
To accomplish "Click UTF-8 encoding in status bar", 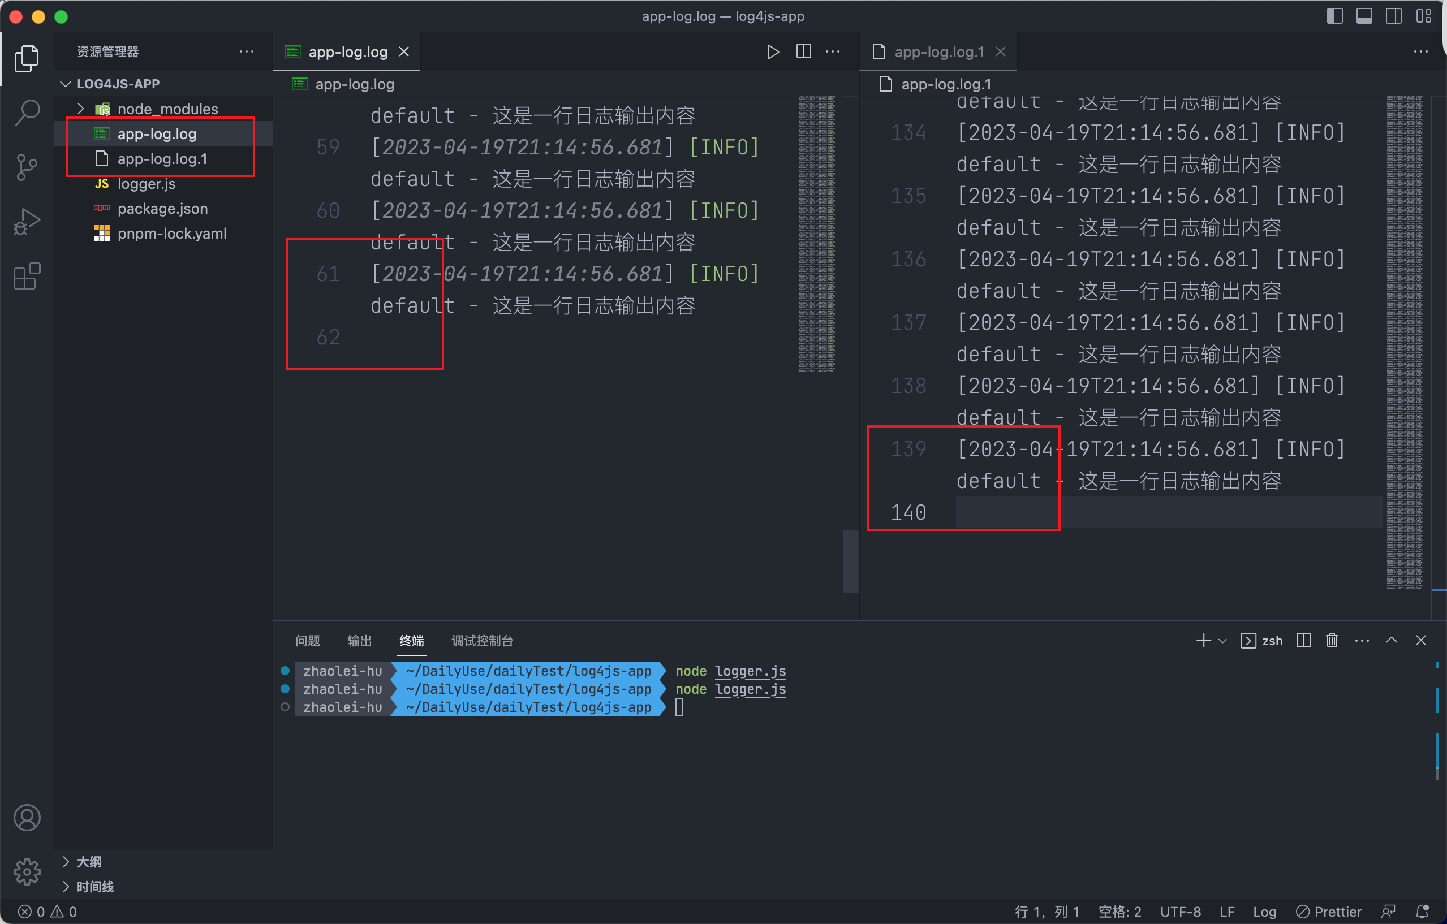I will pos(1180,912).
